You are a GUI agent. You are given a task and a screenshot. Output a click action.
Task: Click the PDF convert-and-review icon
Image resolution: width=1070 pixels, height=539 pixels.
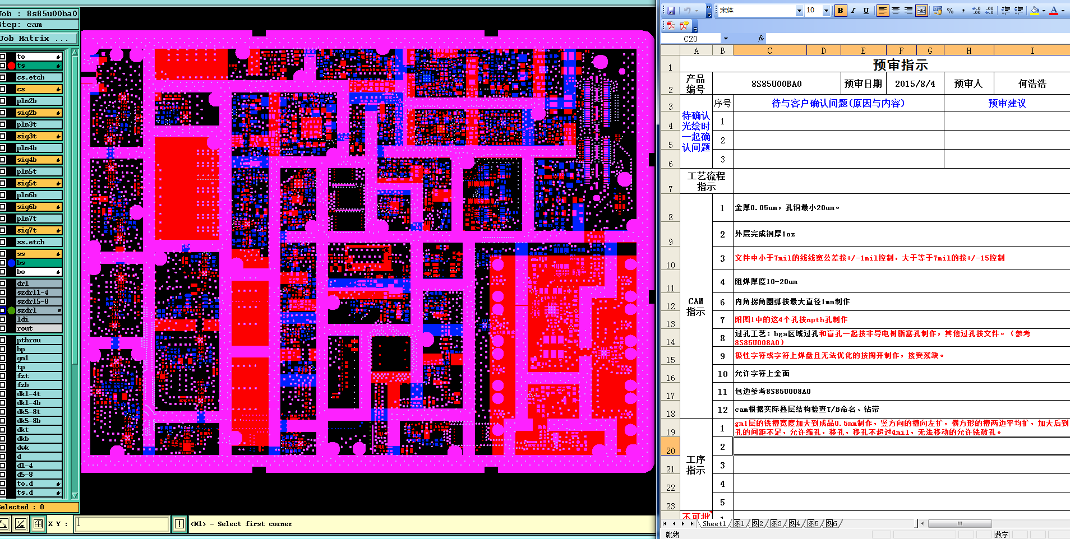pyautogui.click(x=684, y=26)
